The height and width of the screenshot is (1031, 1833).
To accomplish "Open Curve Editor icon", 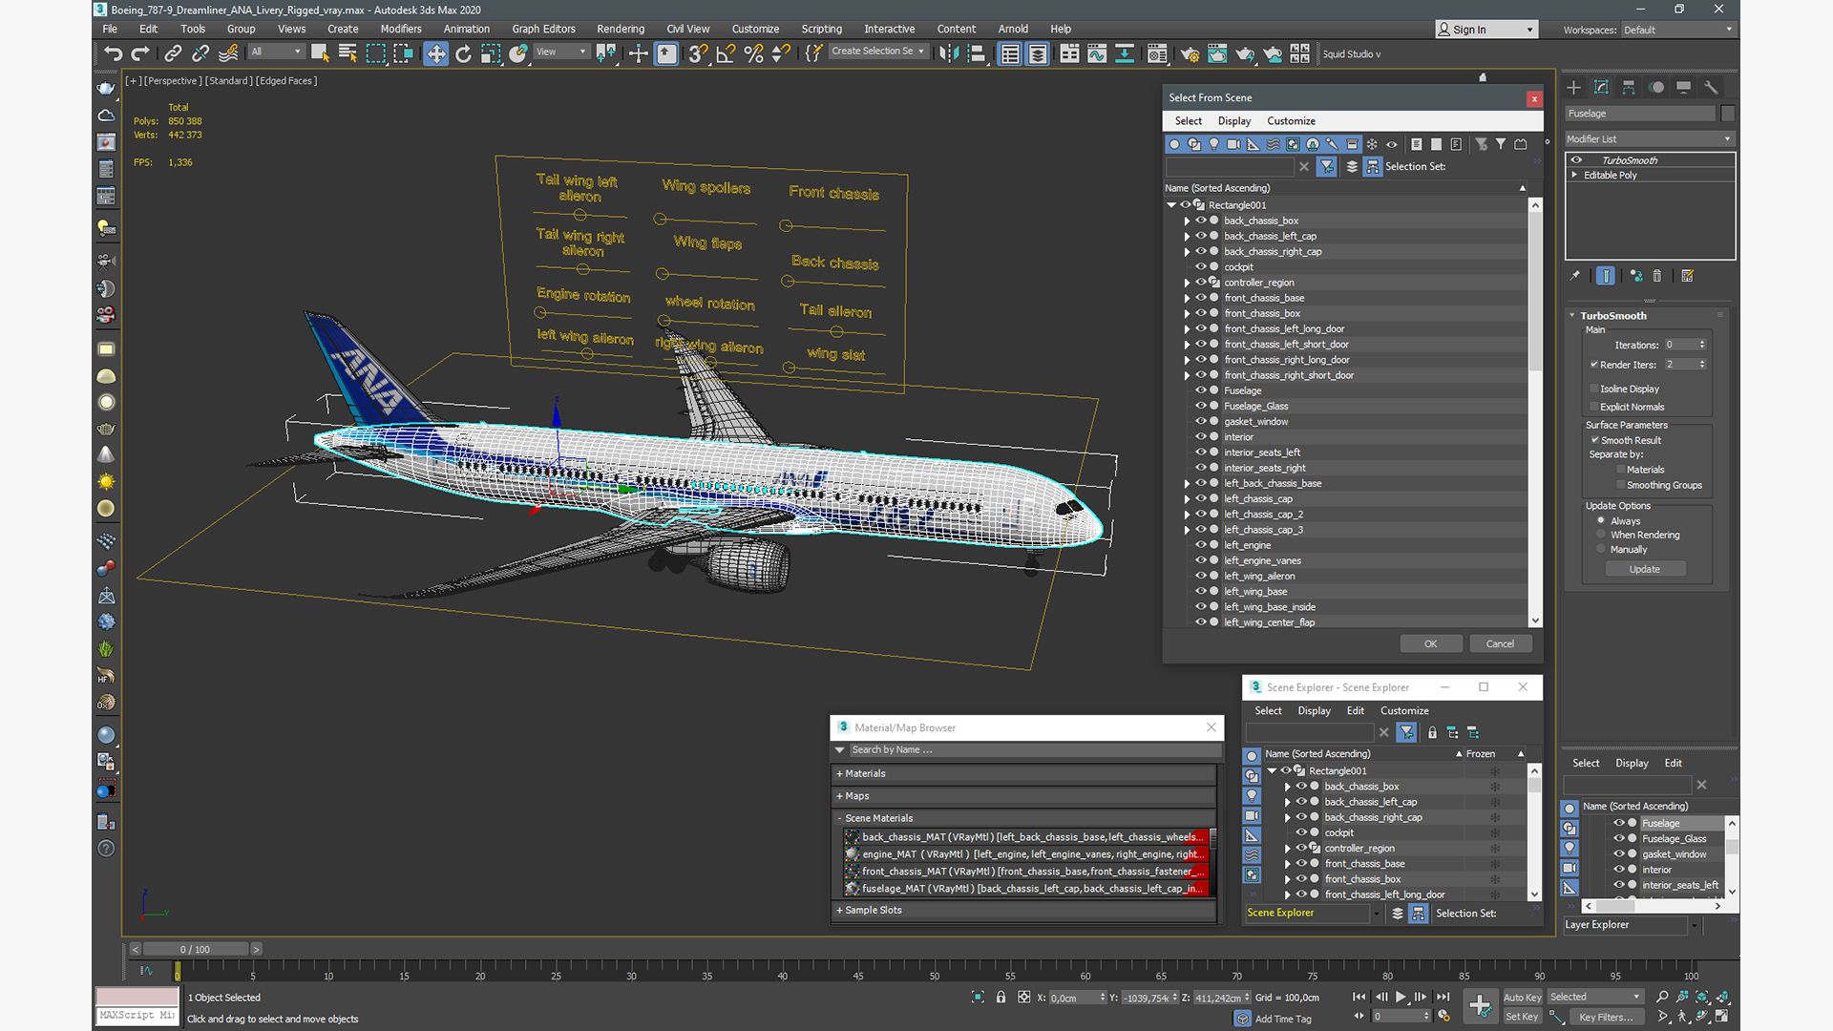I will click(x=1097, y=53).
